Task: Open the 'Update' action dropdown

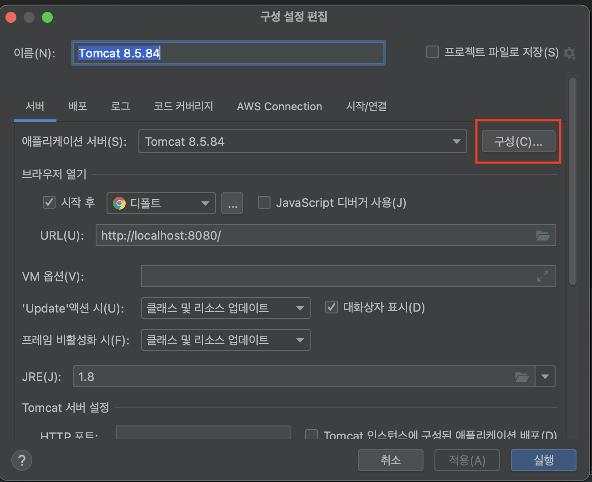Action: coord(226,308)
